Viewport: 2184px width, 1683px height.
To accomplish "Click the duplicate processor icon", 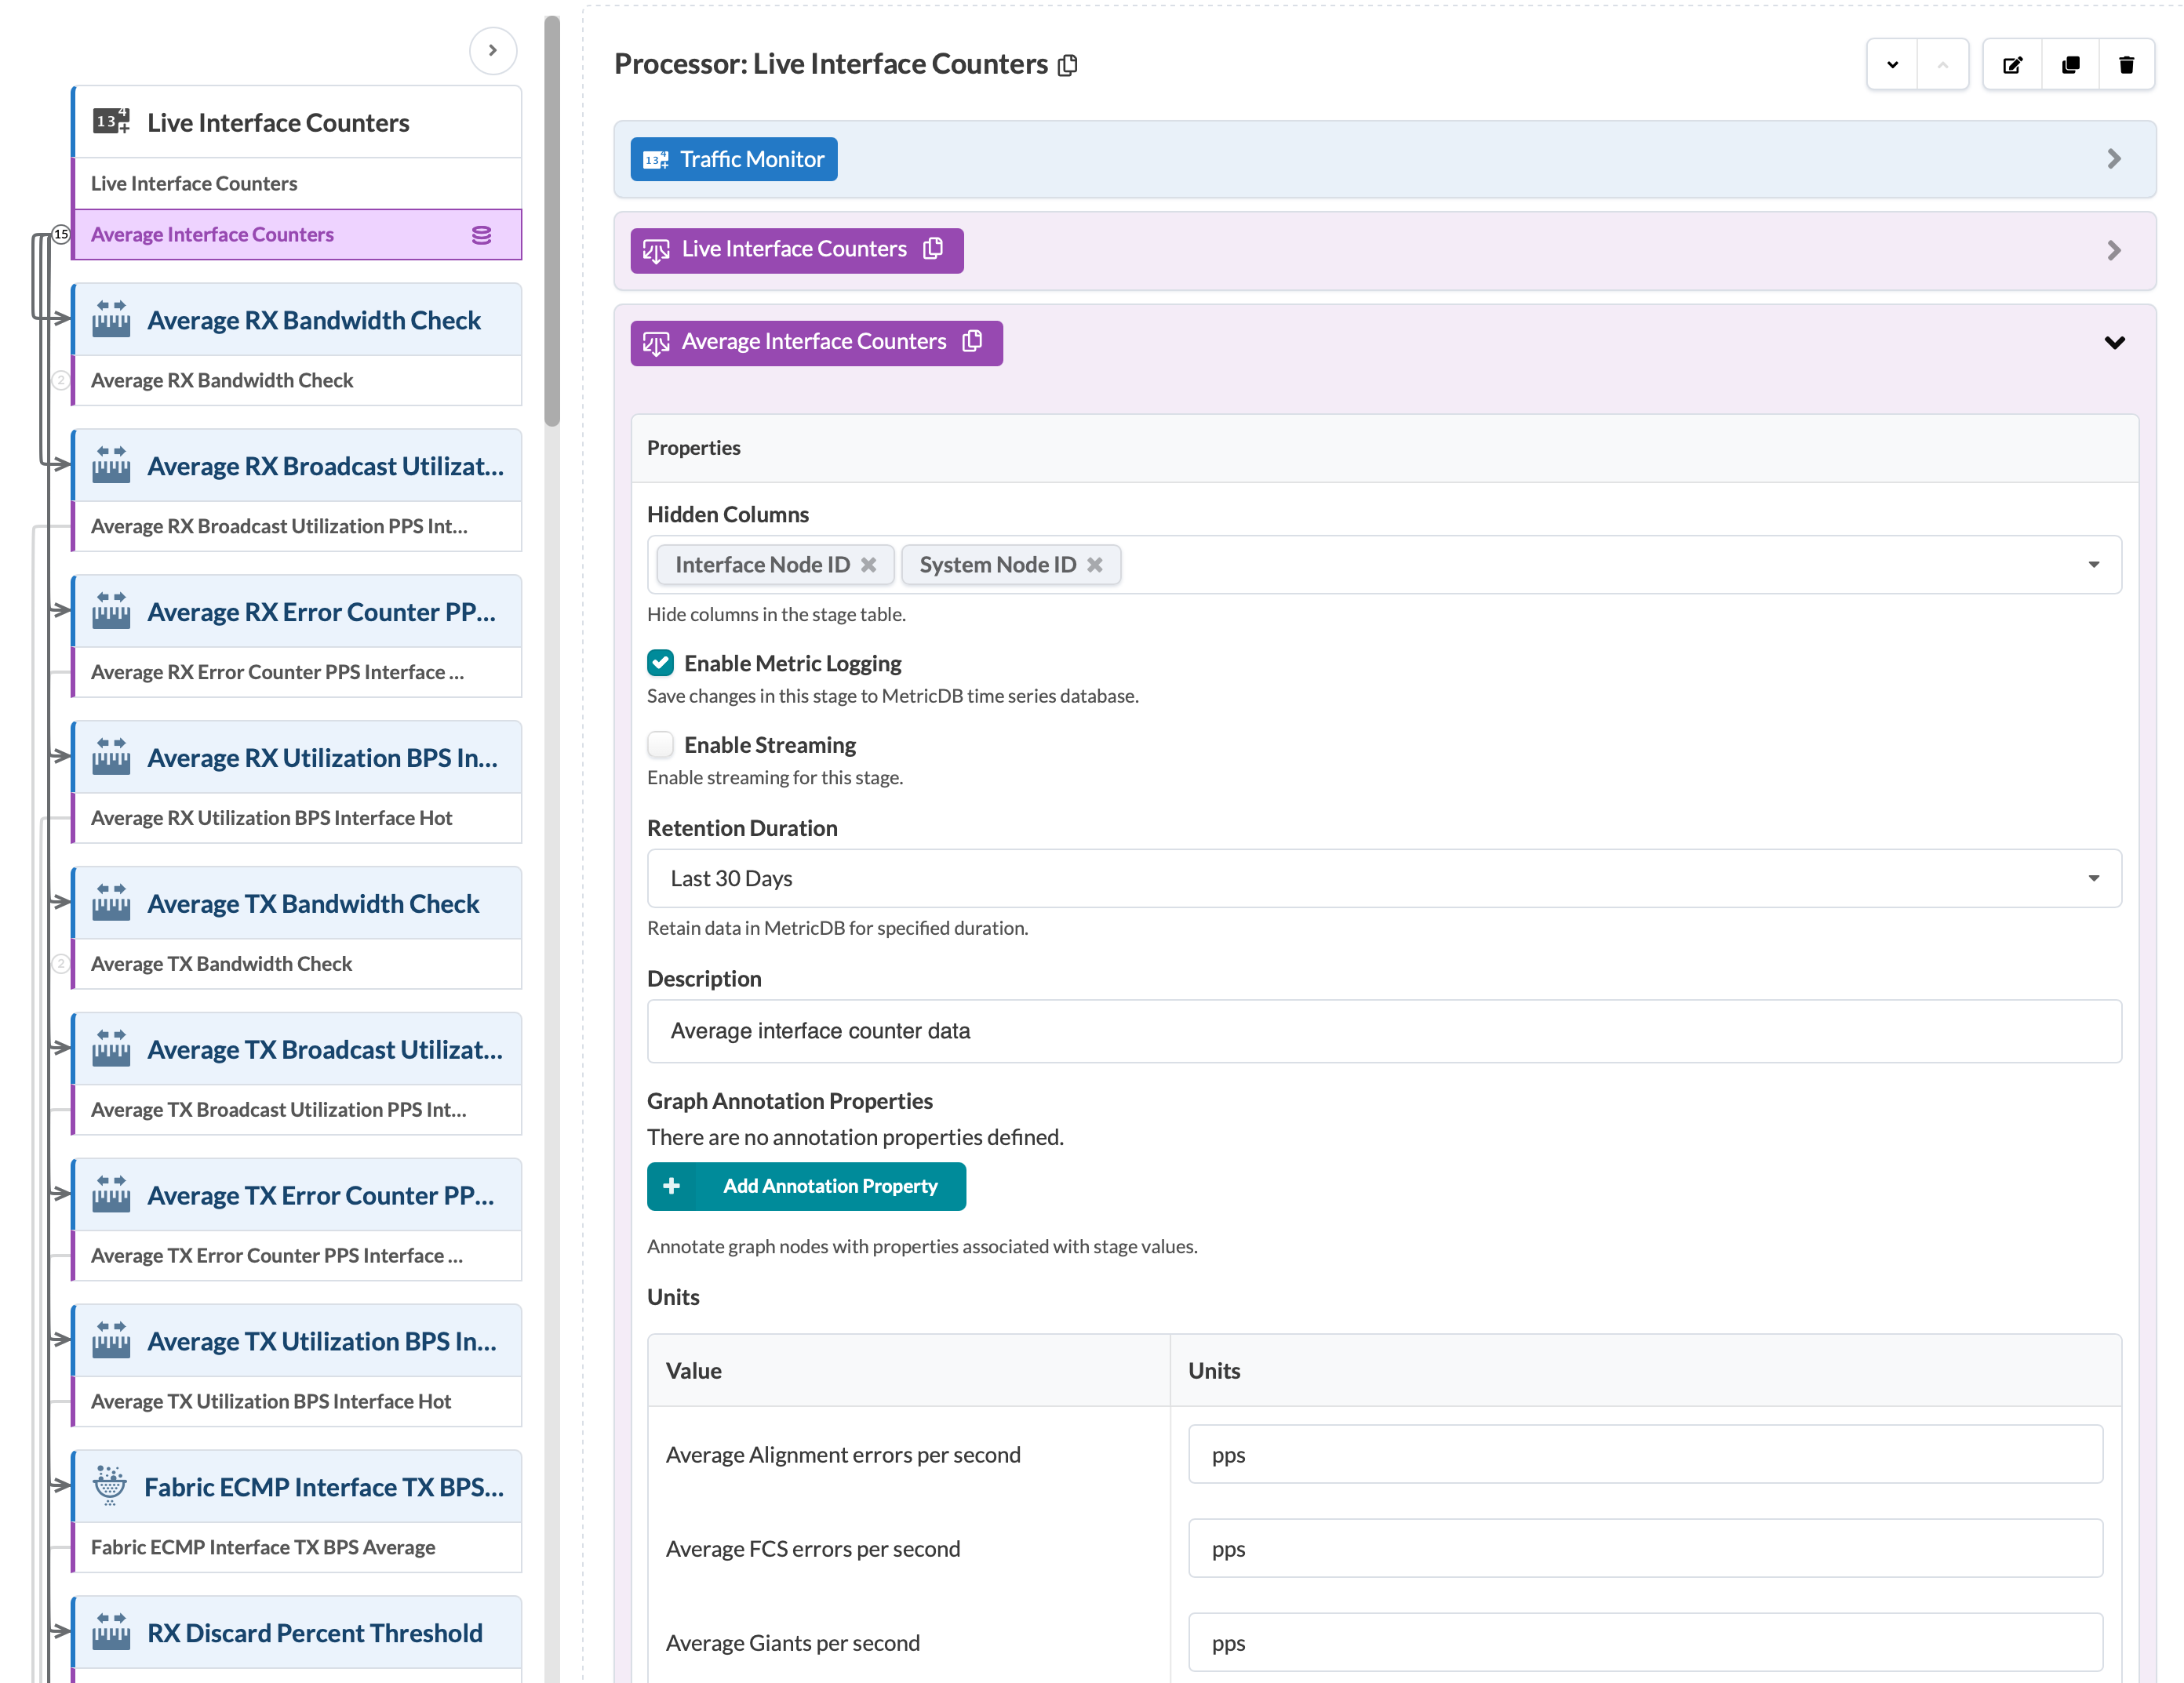I will 2070,65.
